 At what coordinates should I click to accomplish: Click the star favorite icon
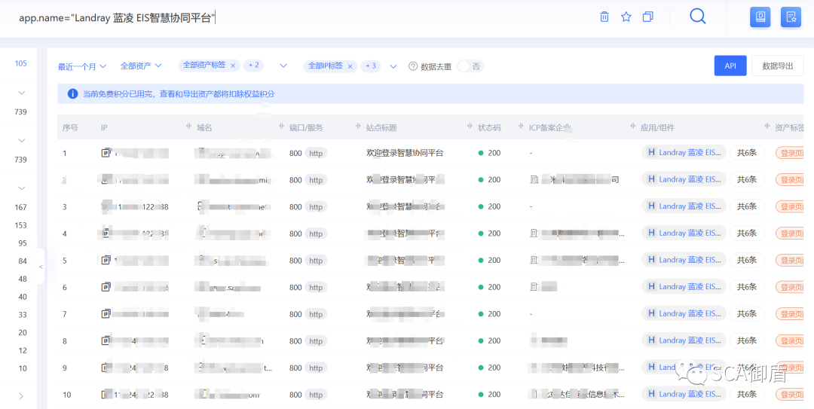point(626,17)
